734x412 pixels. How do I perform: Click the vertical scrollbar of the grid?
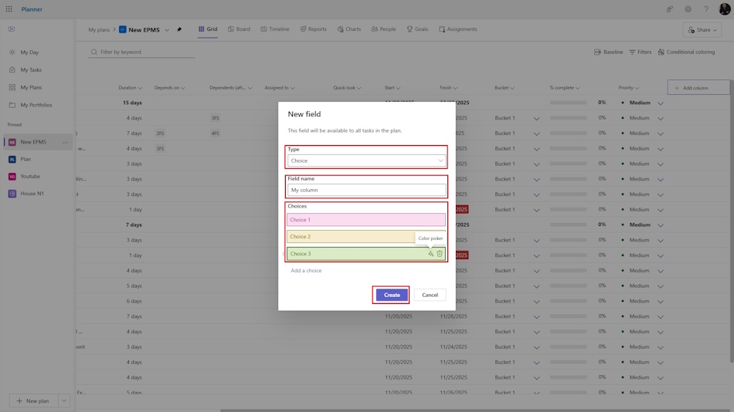(x=731, y=220)
